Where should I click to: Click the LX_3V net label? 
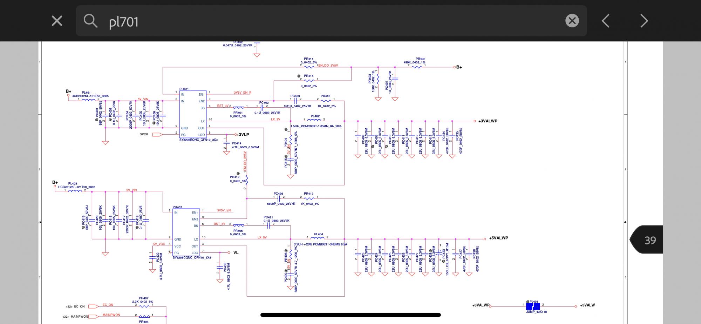coord(275,120)
